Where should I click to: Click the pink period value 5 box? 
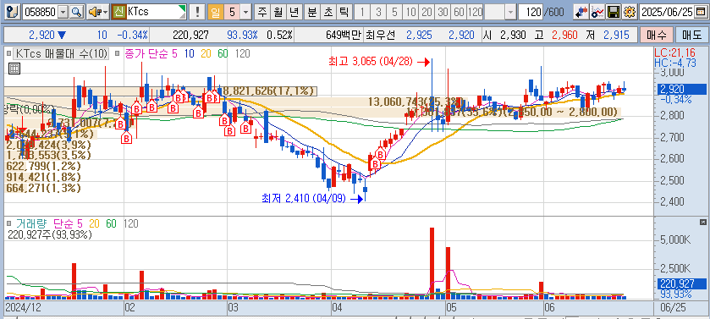[x=232, y=12]
